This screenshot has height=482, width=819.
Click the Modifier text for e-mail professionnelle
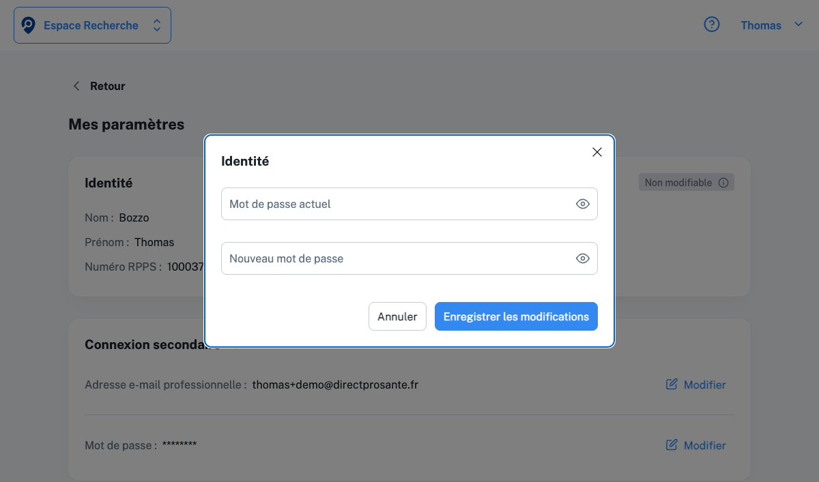tap(704, 385)
